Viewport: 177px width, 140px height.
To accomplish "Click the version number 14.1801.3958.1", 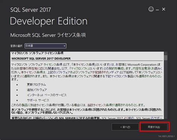I will coord(167,136).
